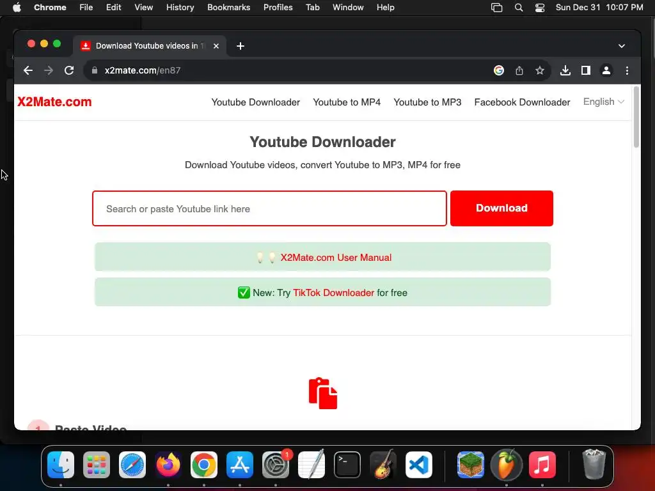
Task: Open Spotlight search icon
Action: [x=518, y=8]
